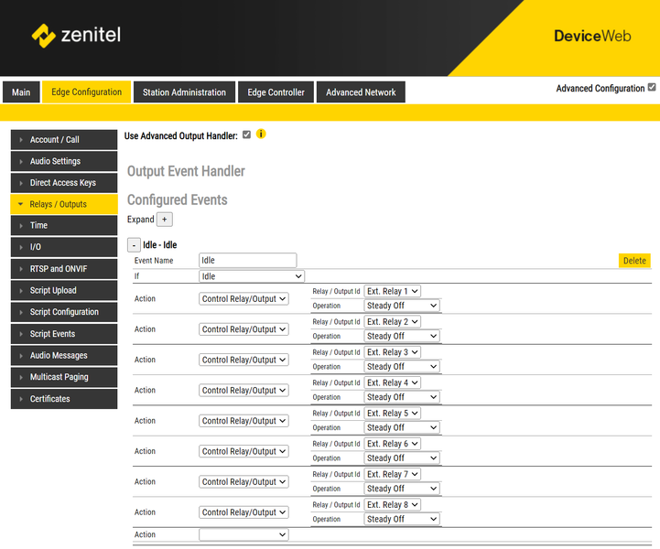Open the empty Action dropdown at bottom
The height and width of the screenshot is (549, 660).
(x=243, y=534)
